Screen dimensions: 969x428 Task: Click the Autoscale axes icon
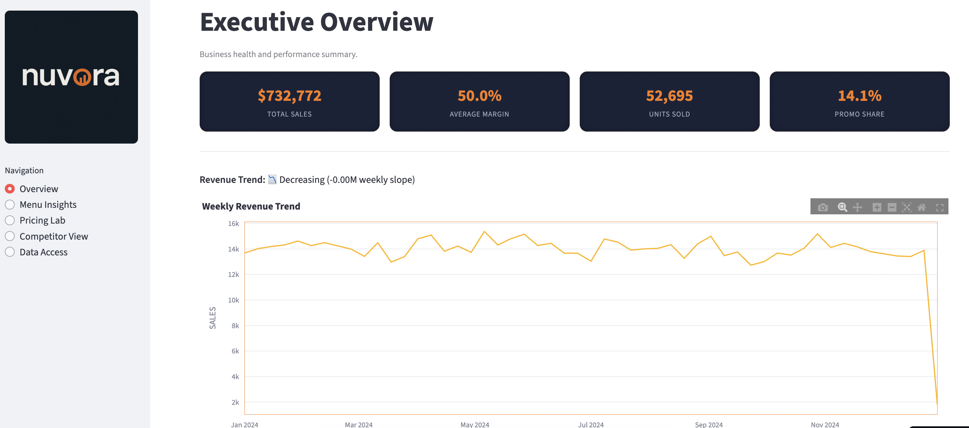click(907, 207)
